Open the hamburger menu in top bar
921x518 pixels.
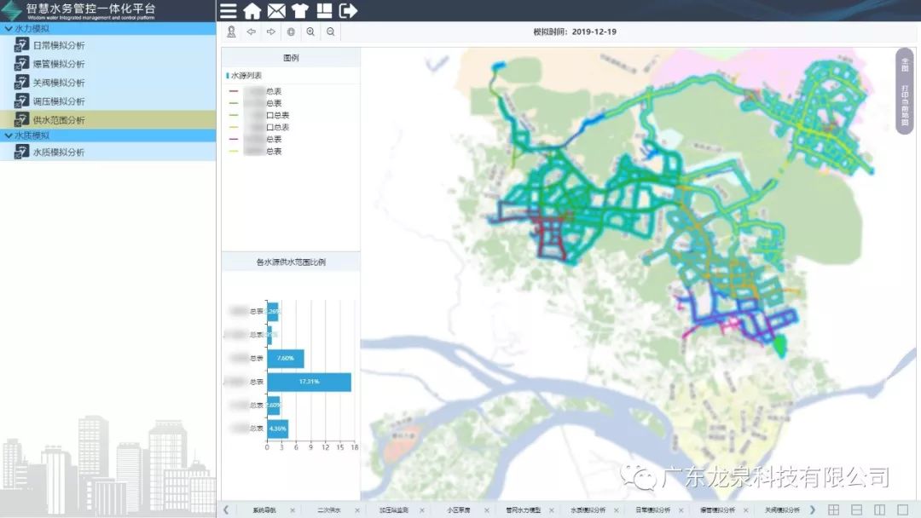229,11
